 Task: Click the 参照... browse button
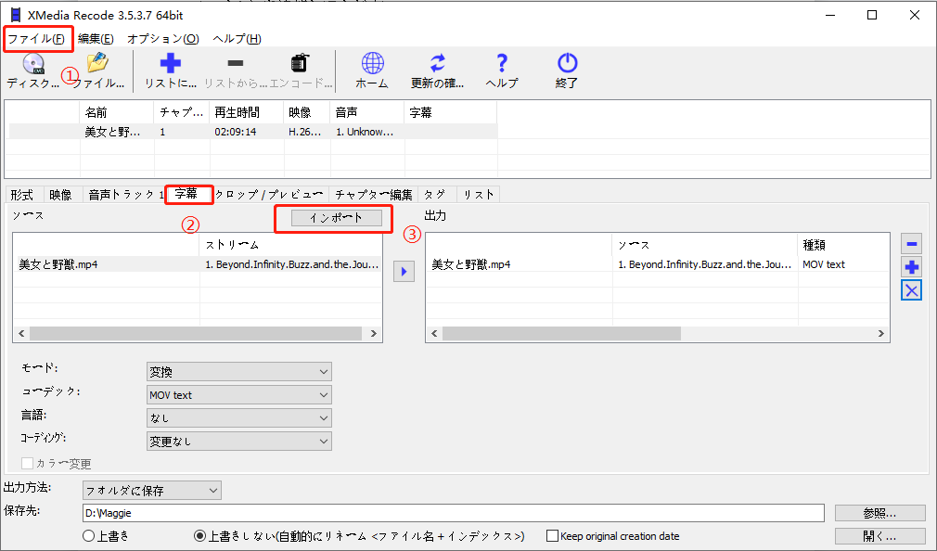[x=879, y=513]
